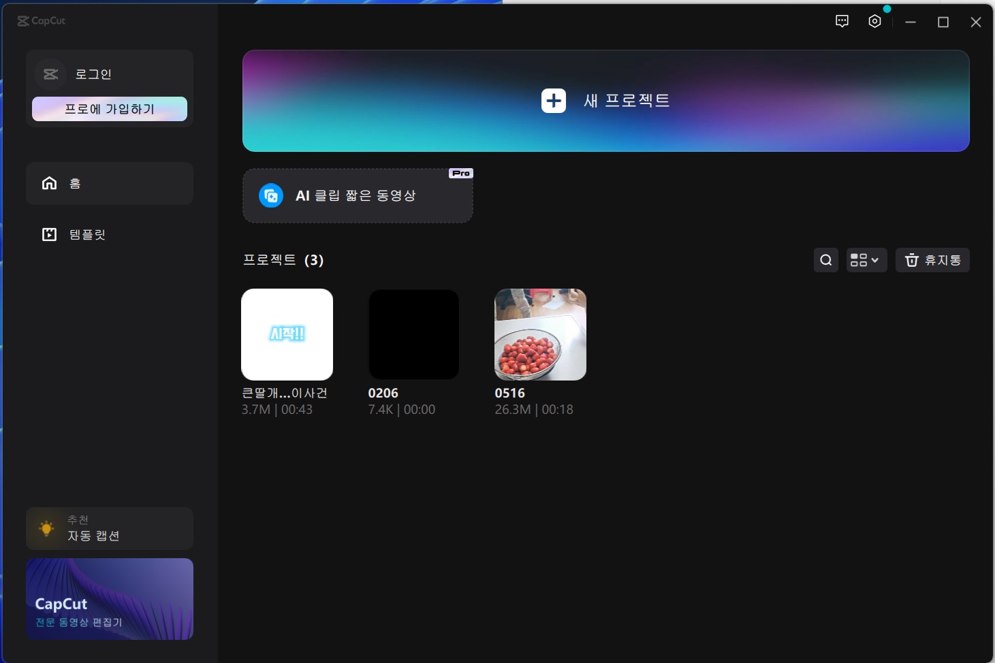Open the feedback chat icon

[x=842, y=21]
